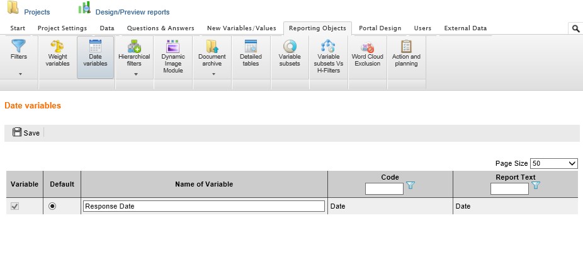The width and height of the screenshot is (583, 254).
Task: Open the Page Size dropdown
Action: pyautogui.click(x=553, y=163)
